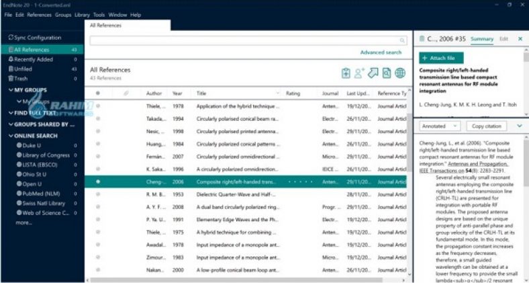Select the All References sidebar item
This screenshot has width=529, height=283.
42,50
